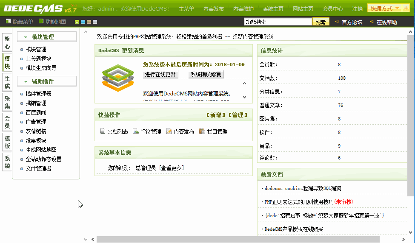Click the official forum speaker icon

(x=337, y=22)
